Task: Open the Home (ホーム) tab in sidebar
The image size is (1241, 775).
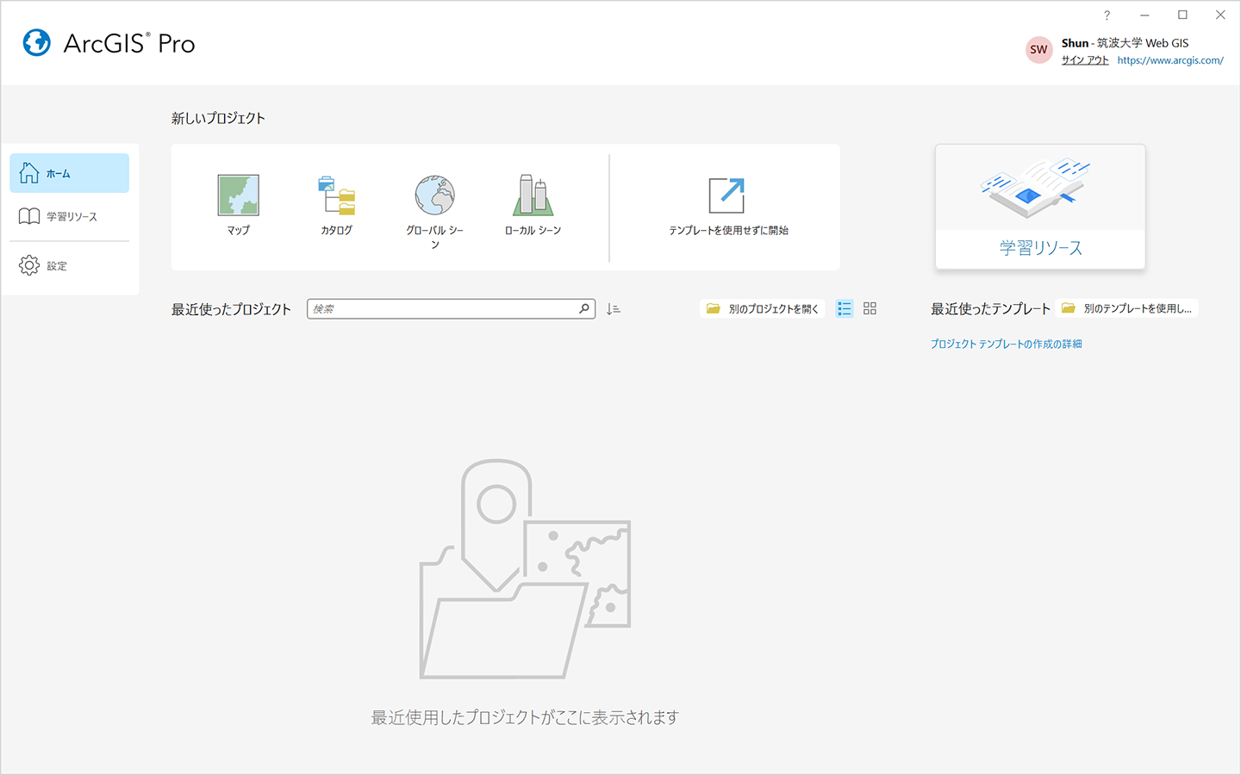Action: (70, 173)
